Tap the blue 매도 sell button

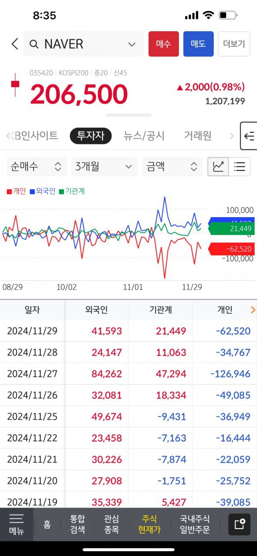198,44
